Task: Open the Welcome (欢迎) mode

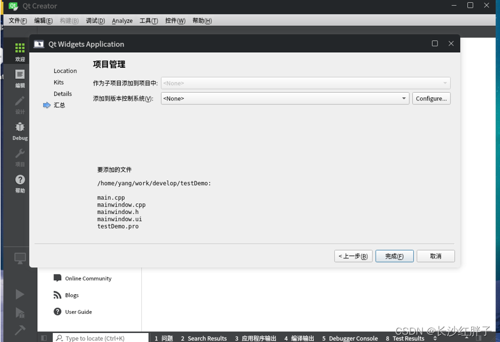Action: pyautogui.click(x=20, y=52)
